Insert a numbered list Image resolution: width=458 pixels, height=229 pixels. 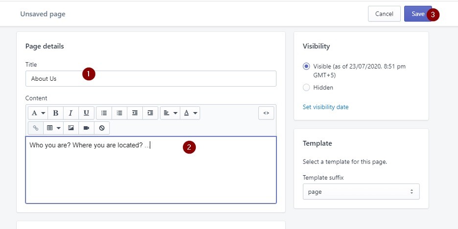pyautogui.click(x=119, y=113)
